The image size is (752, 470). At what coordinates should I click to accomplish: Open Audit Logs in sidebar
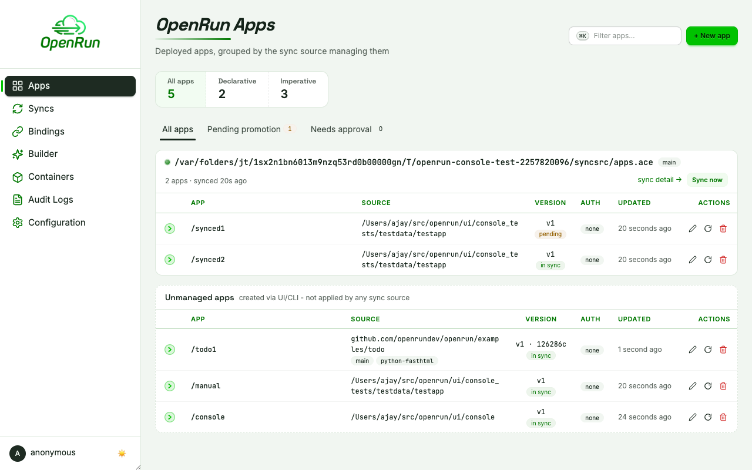pyautogui.click(x=70, y=200)
